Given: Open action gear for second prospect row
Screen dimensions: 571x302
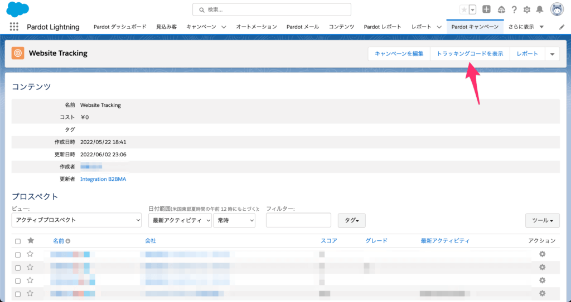Looking at the screenshot, I should pos(542,267).
